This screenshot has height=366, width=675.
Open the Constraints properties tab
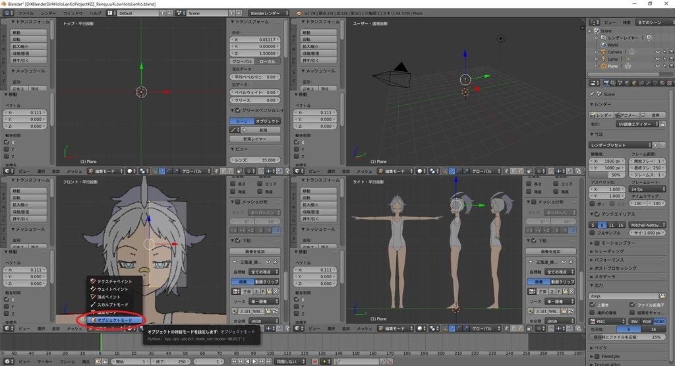click(x=641, y=82)
